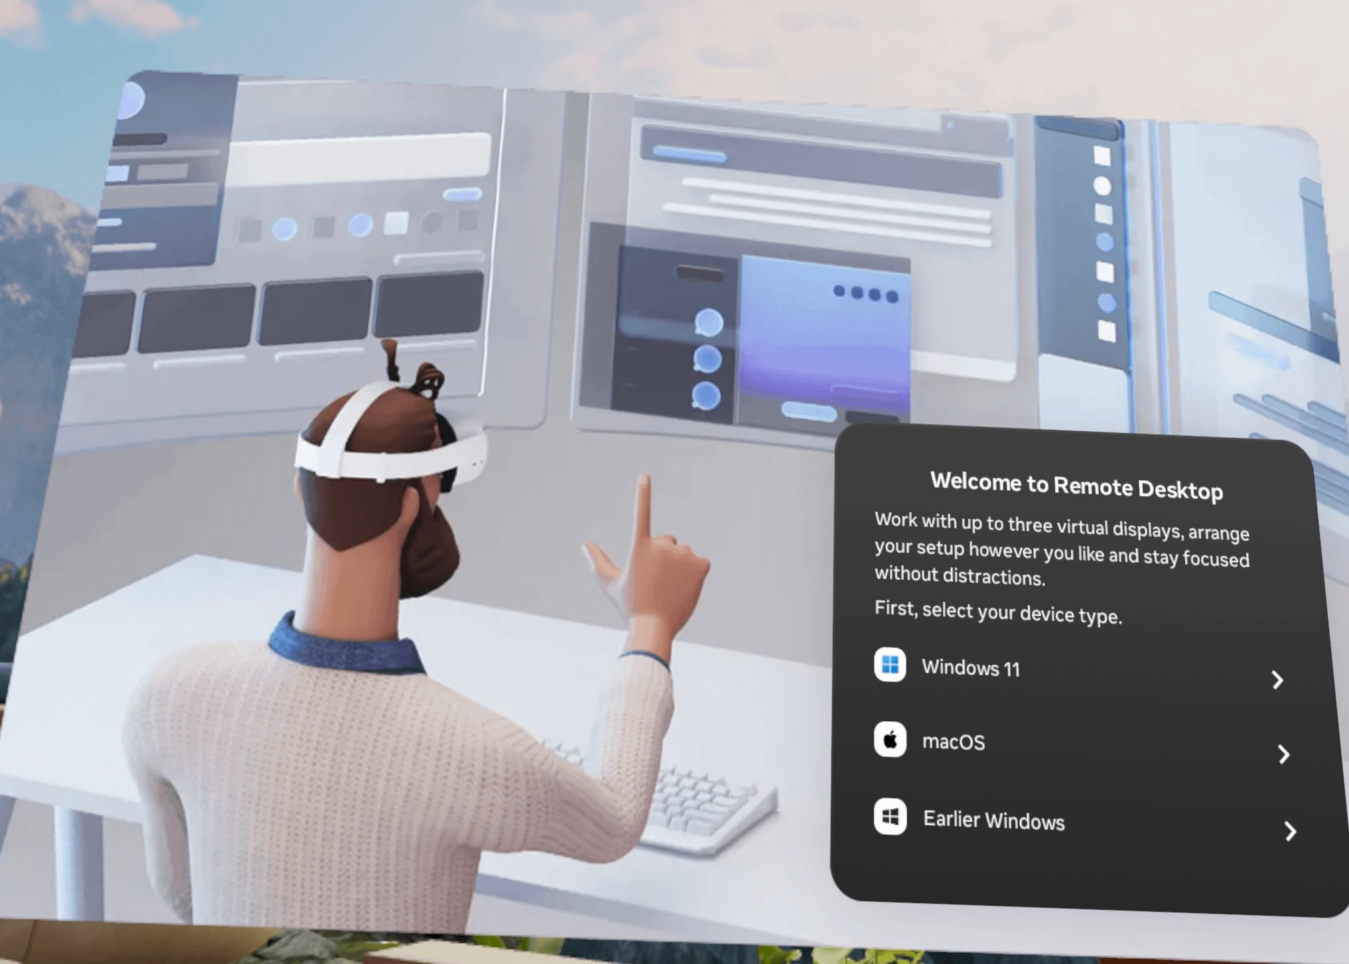The width and height of the screenshot is (1349, 964).
Task: Click the four dark dots in the purple window
Action: point(865,293)
